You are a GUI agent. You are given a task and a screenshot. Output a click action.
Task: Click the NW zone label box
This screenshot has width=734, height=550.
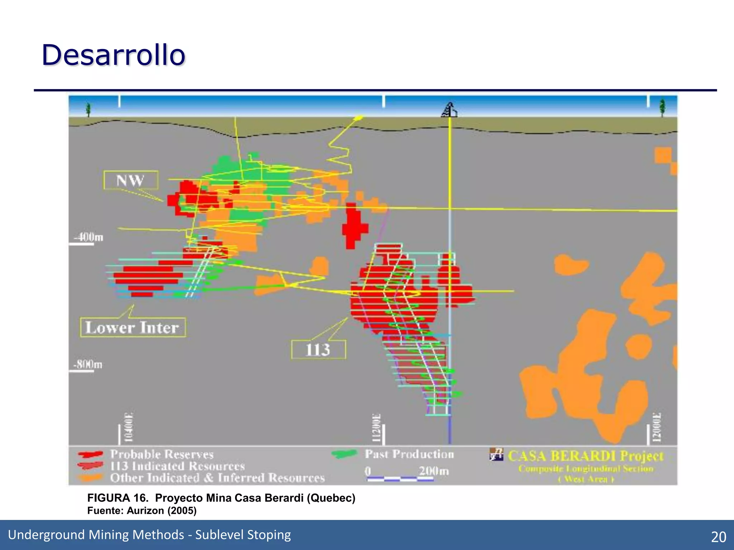[130, 180]
